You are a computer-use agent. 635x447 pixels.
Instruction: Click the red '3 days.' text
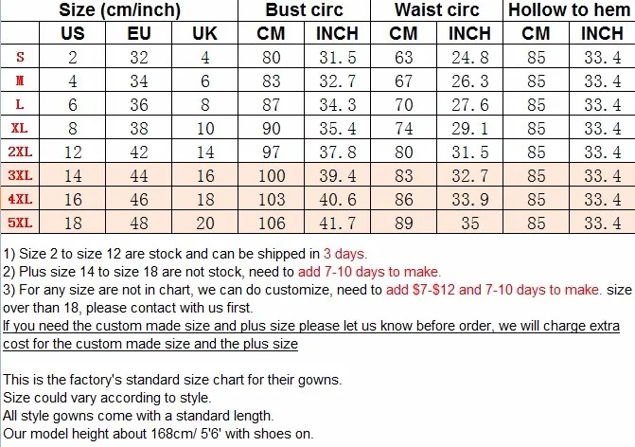[x=345, y=254]
